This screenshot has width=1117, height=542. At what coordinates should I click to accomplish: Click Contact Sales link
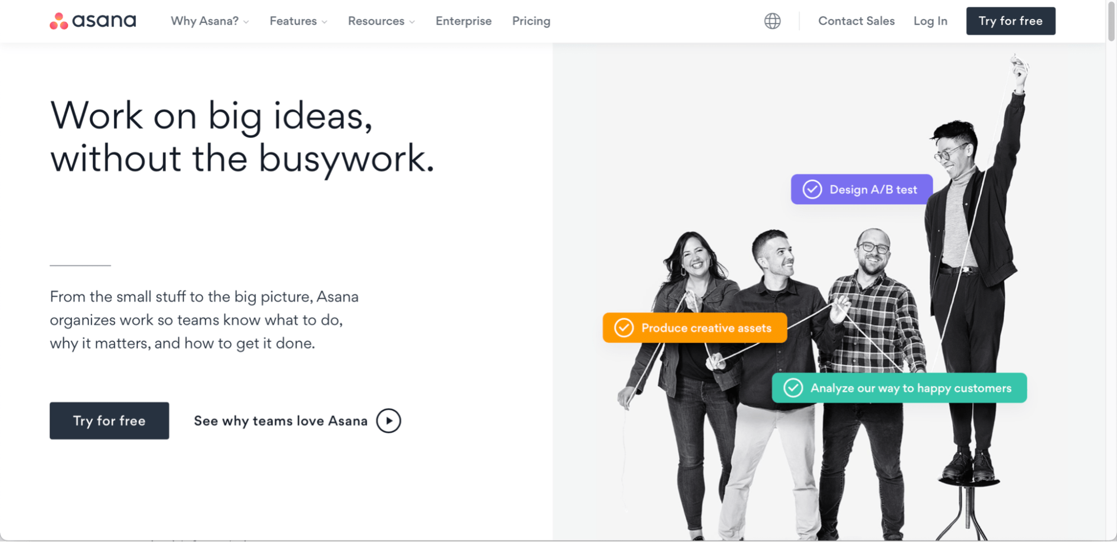[x=856, y=21]
